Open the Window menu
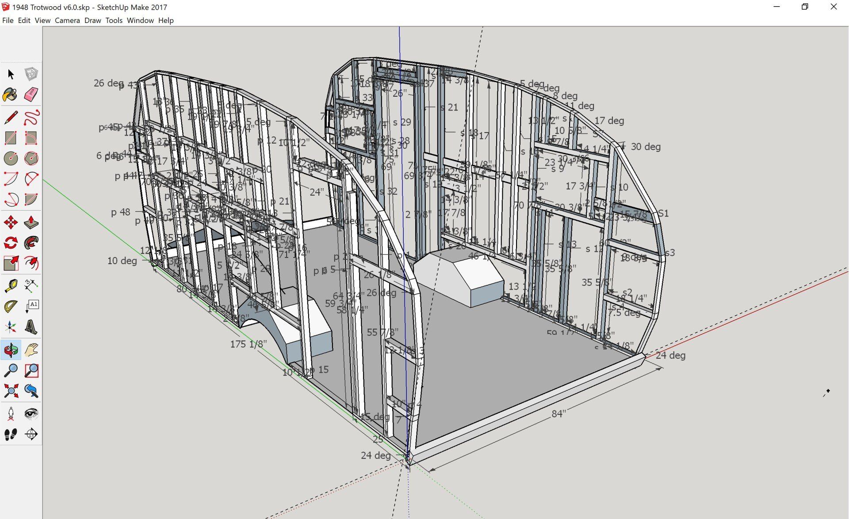The image size is (849, 519). 140,20
